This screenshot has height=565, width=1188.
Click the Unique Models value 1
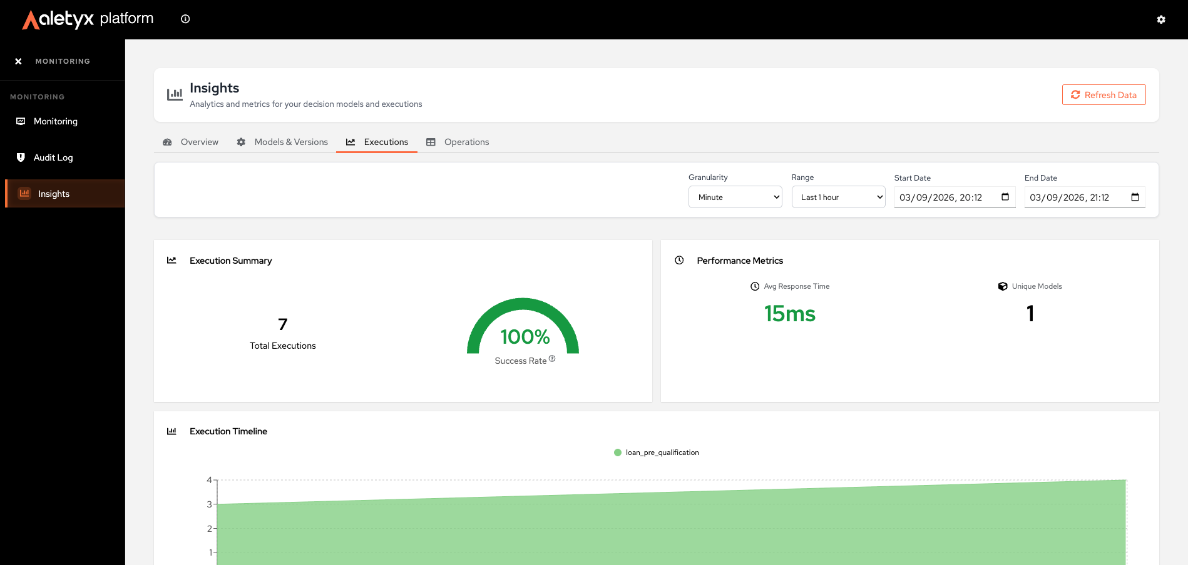coord(1030,313)
